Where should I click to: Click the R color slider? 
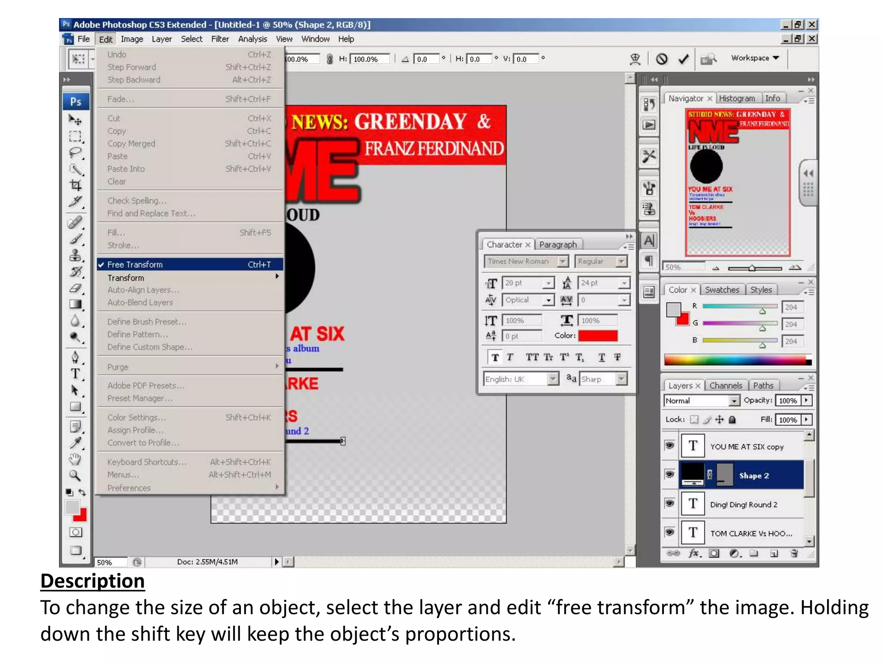pyautogui.click(x=740, y=306)
